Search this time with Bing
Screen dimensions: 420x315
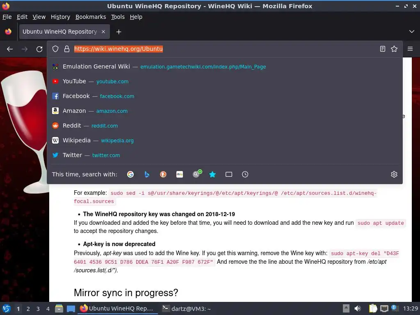pos(147,174)
